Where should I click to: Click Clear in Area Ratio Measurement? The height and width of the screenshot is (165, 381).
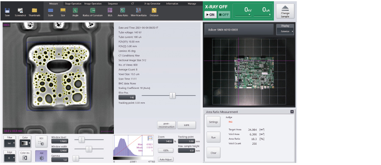point(214,153)
